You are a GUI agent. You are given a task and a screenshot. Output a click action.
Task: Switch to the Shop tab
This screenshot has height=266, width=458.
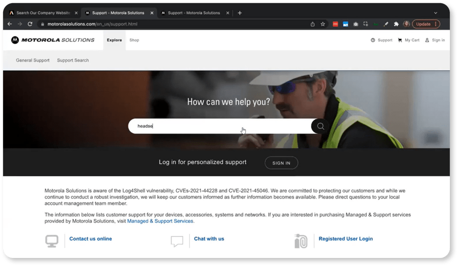(x=134, y=40)
